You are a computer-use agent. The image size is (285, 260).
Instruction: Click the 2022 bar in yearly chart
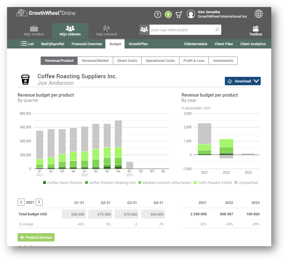coord(226,148)
